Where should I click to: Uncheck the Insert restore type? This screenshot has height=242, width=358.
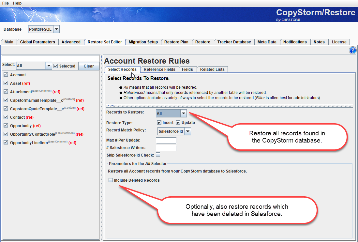tap(159, 123)
